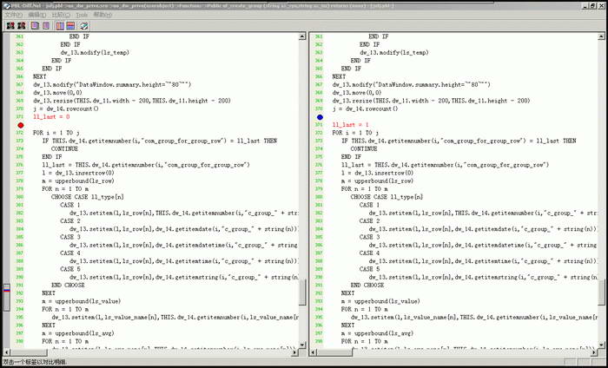Click left pane horizontal scrollbar thumb

coord(29,352)
